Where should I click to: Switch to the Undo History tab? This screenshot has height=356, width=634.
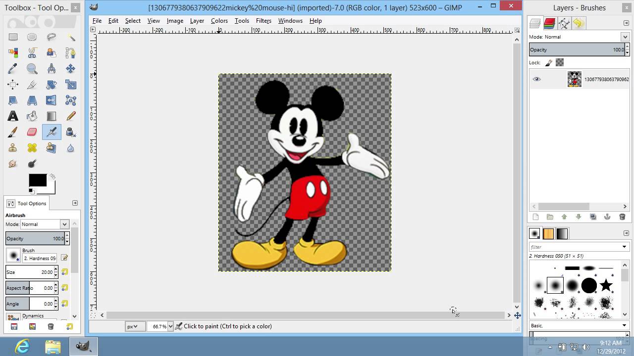pos(579,23)
